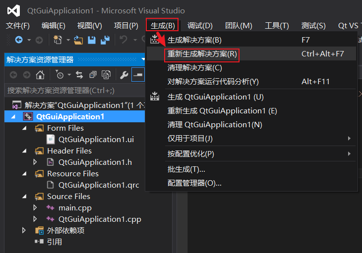Expand the main.cpp node

35,208
